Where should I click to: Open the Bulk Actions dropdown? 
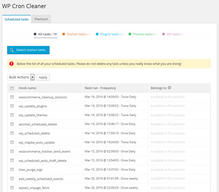click(21, 77)
